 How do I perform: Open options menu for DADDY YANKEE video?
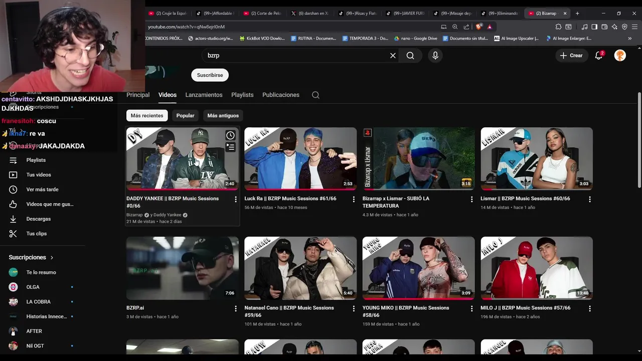point(236,199)
